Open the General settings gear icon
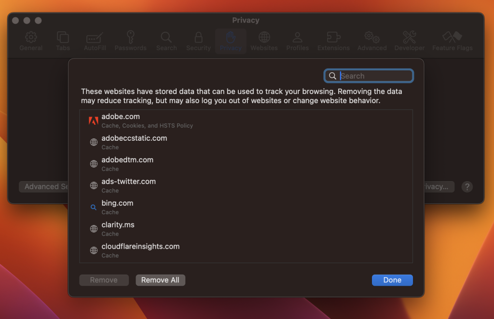 pos(31,38)
